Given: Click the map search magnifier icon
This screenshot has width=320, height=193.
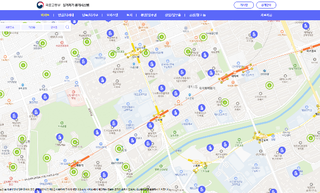Looking at the screenshot, I should pyautogui.click(x=67, y=27).
